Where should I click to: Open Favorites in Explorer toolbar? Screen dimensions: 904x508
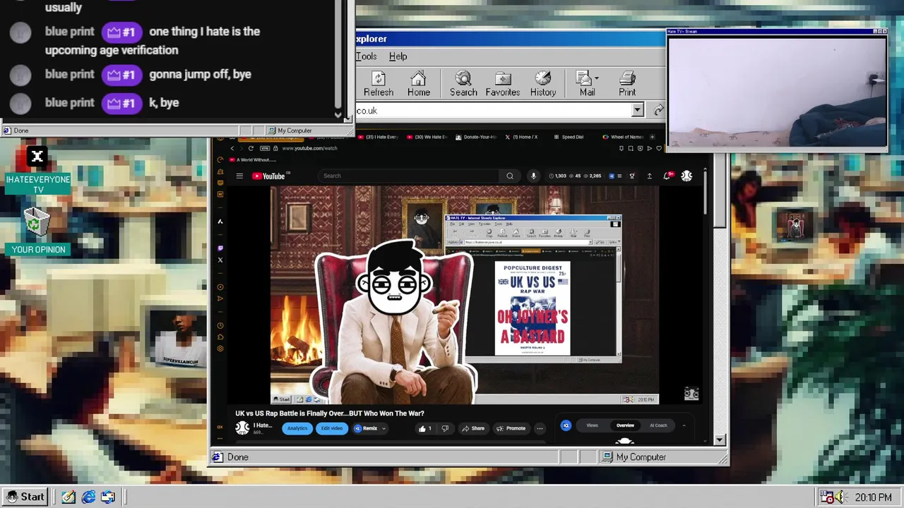[x=503, y=84]
